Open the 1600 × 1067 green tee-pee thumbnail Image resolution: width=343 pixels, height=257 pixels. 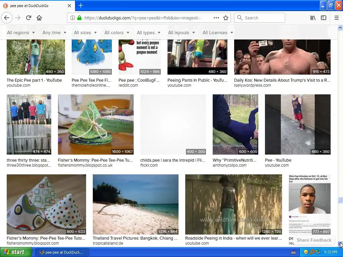(95, 124)
